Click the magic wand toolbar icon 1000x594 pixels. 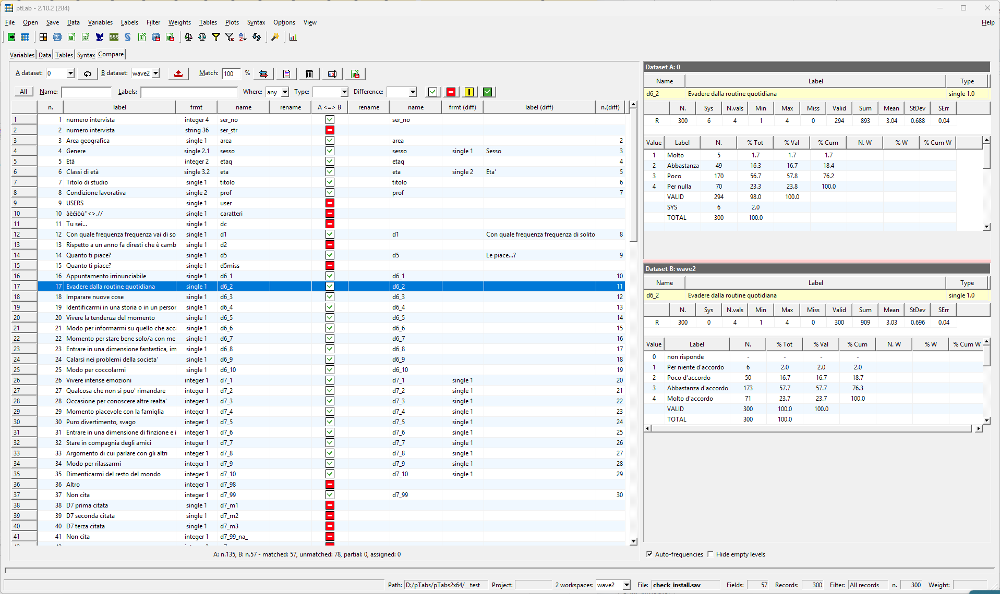pos(275,37)
